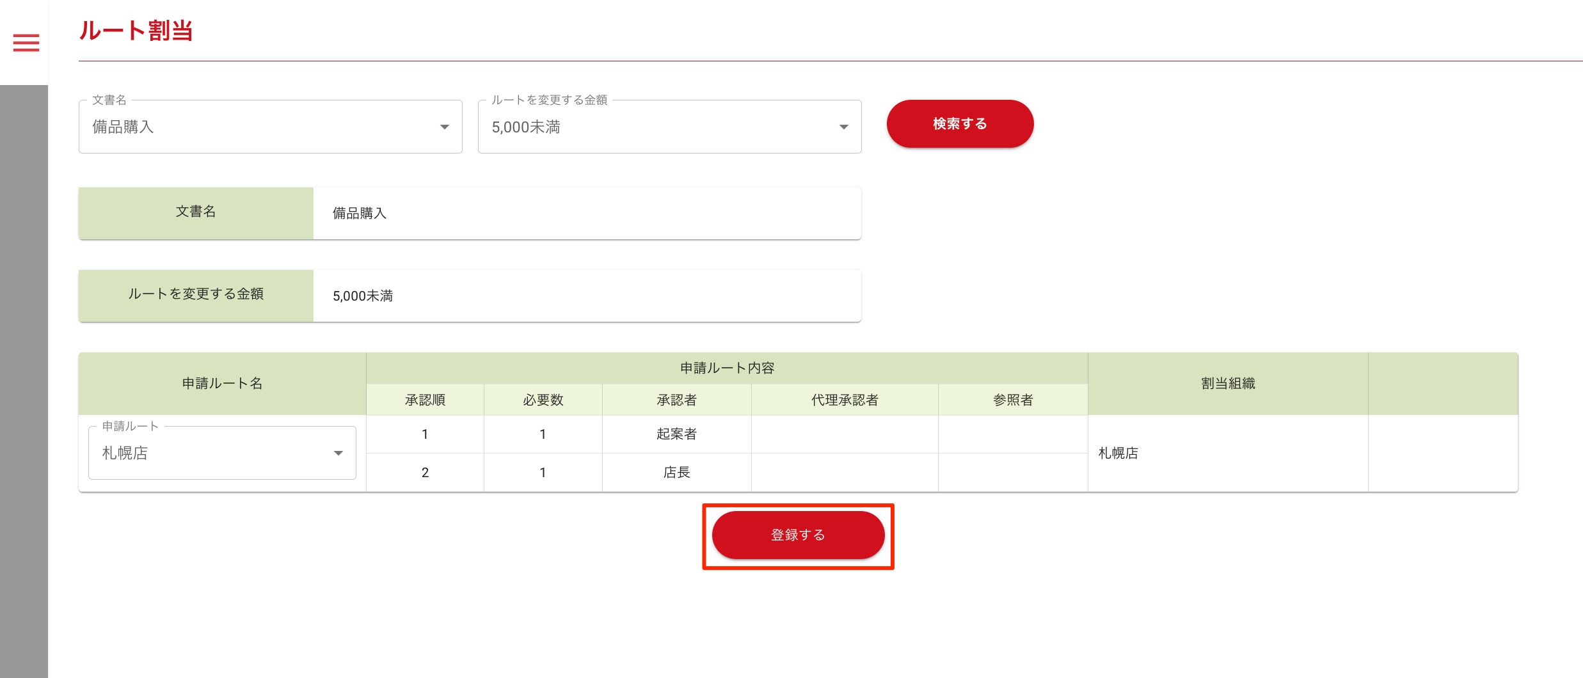Click the 申請ルート名 column header
1583x678 pixels.
pyautogui.click(x=222, y=383)
